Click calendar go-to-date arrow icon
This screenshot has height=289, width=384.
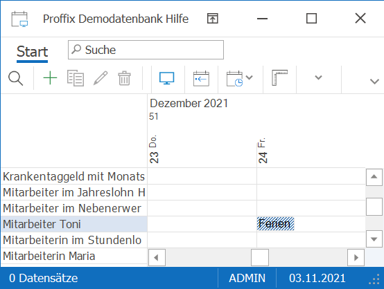[201, 78]
